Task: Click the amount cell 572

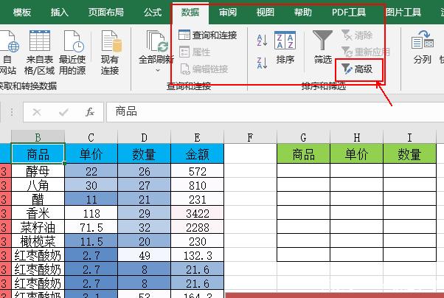Action: pyautogui.click(x=198, y=171)
